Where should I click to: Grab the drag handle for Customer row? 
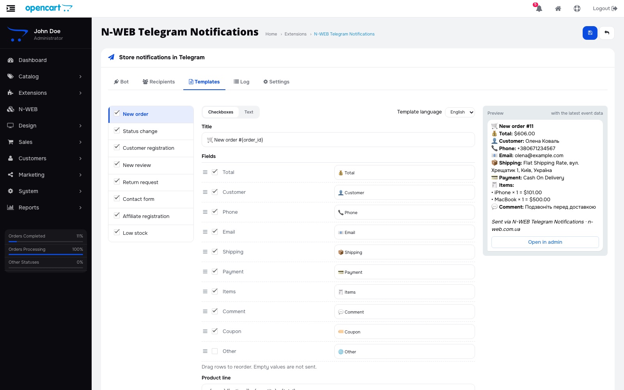tap(205, 192)
